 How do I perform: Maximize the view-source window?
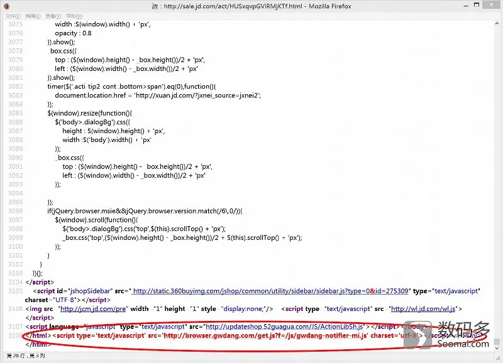click(x=477, y=5)
